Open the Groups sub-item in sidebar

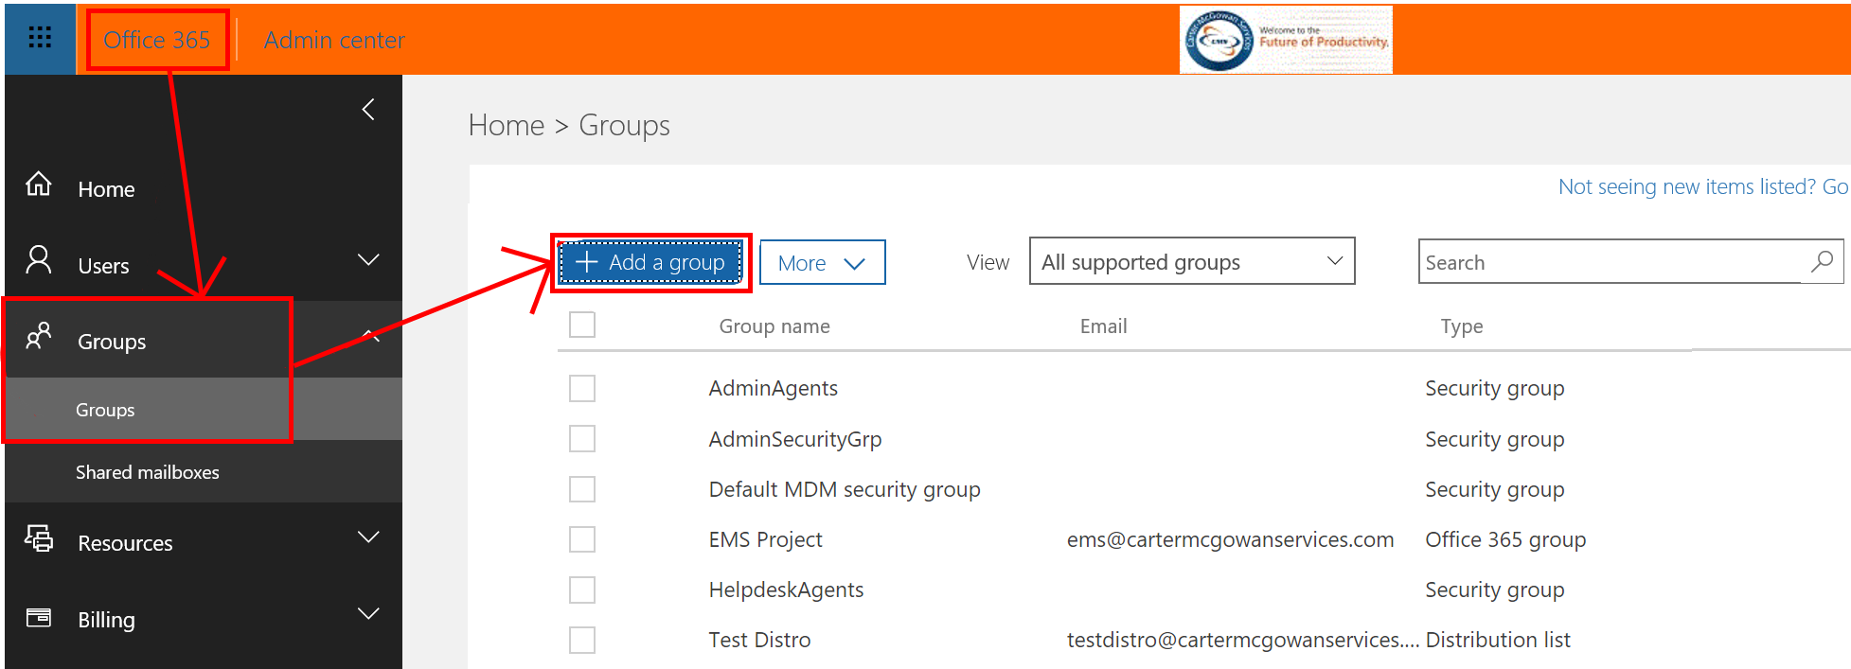click(x=105, y=410)
